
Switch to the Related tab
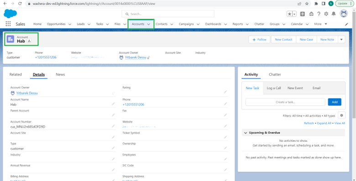click(16, 74)
